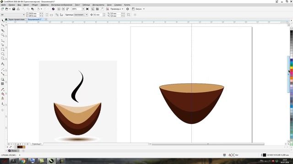Image resolution: width=293 pixels, height=164 pixels.
Task: Switch to the untitled document tab
Action: coord(34,19)
